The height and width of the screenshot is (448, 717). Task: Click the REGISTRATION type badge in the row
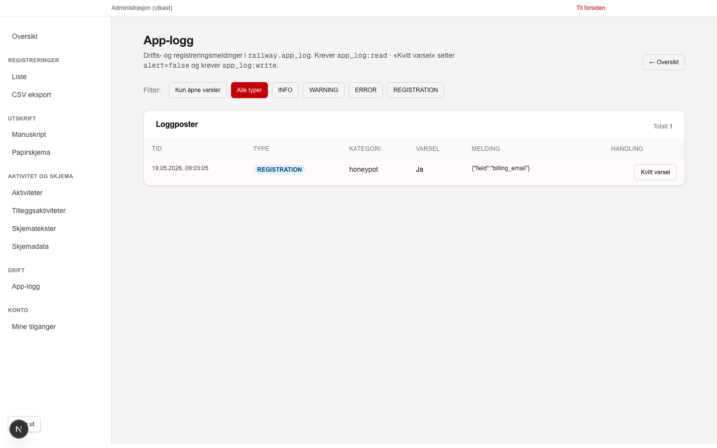(x=279, y=170)
